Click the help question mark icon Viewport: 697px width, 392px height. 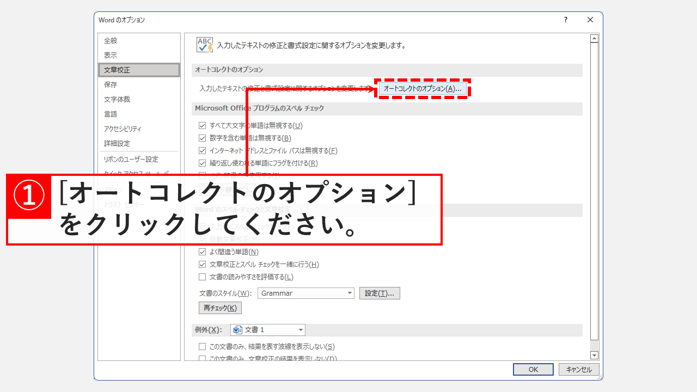click(566, 20)
